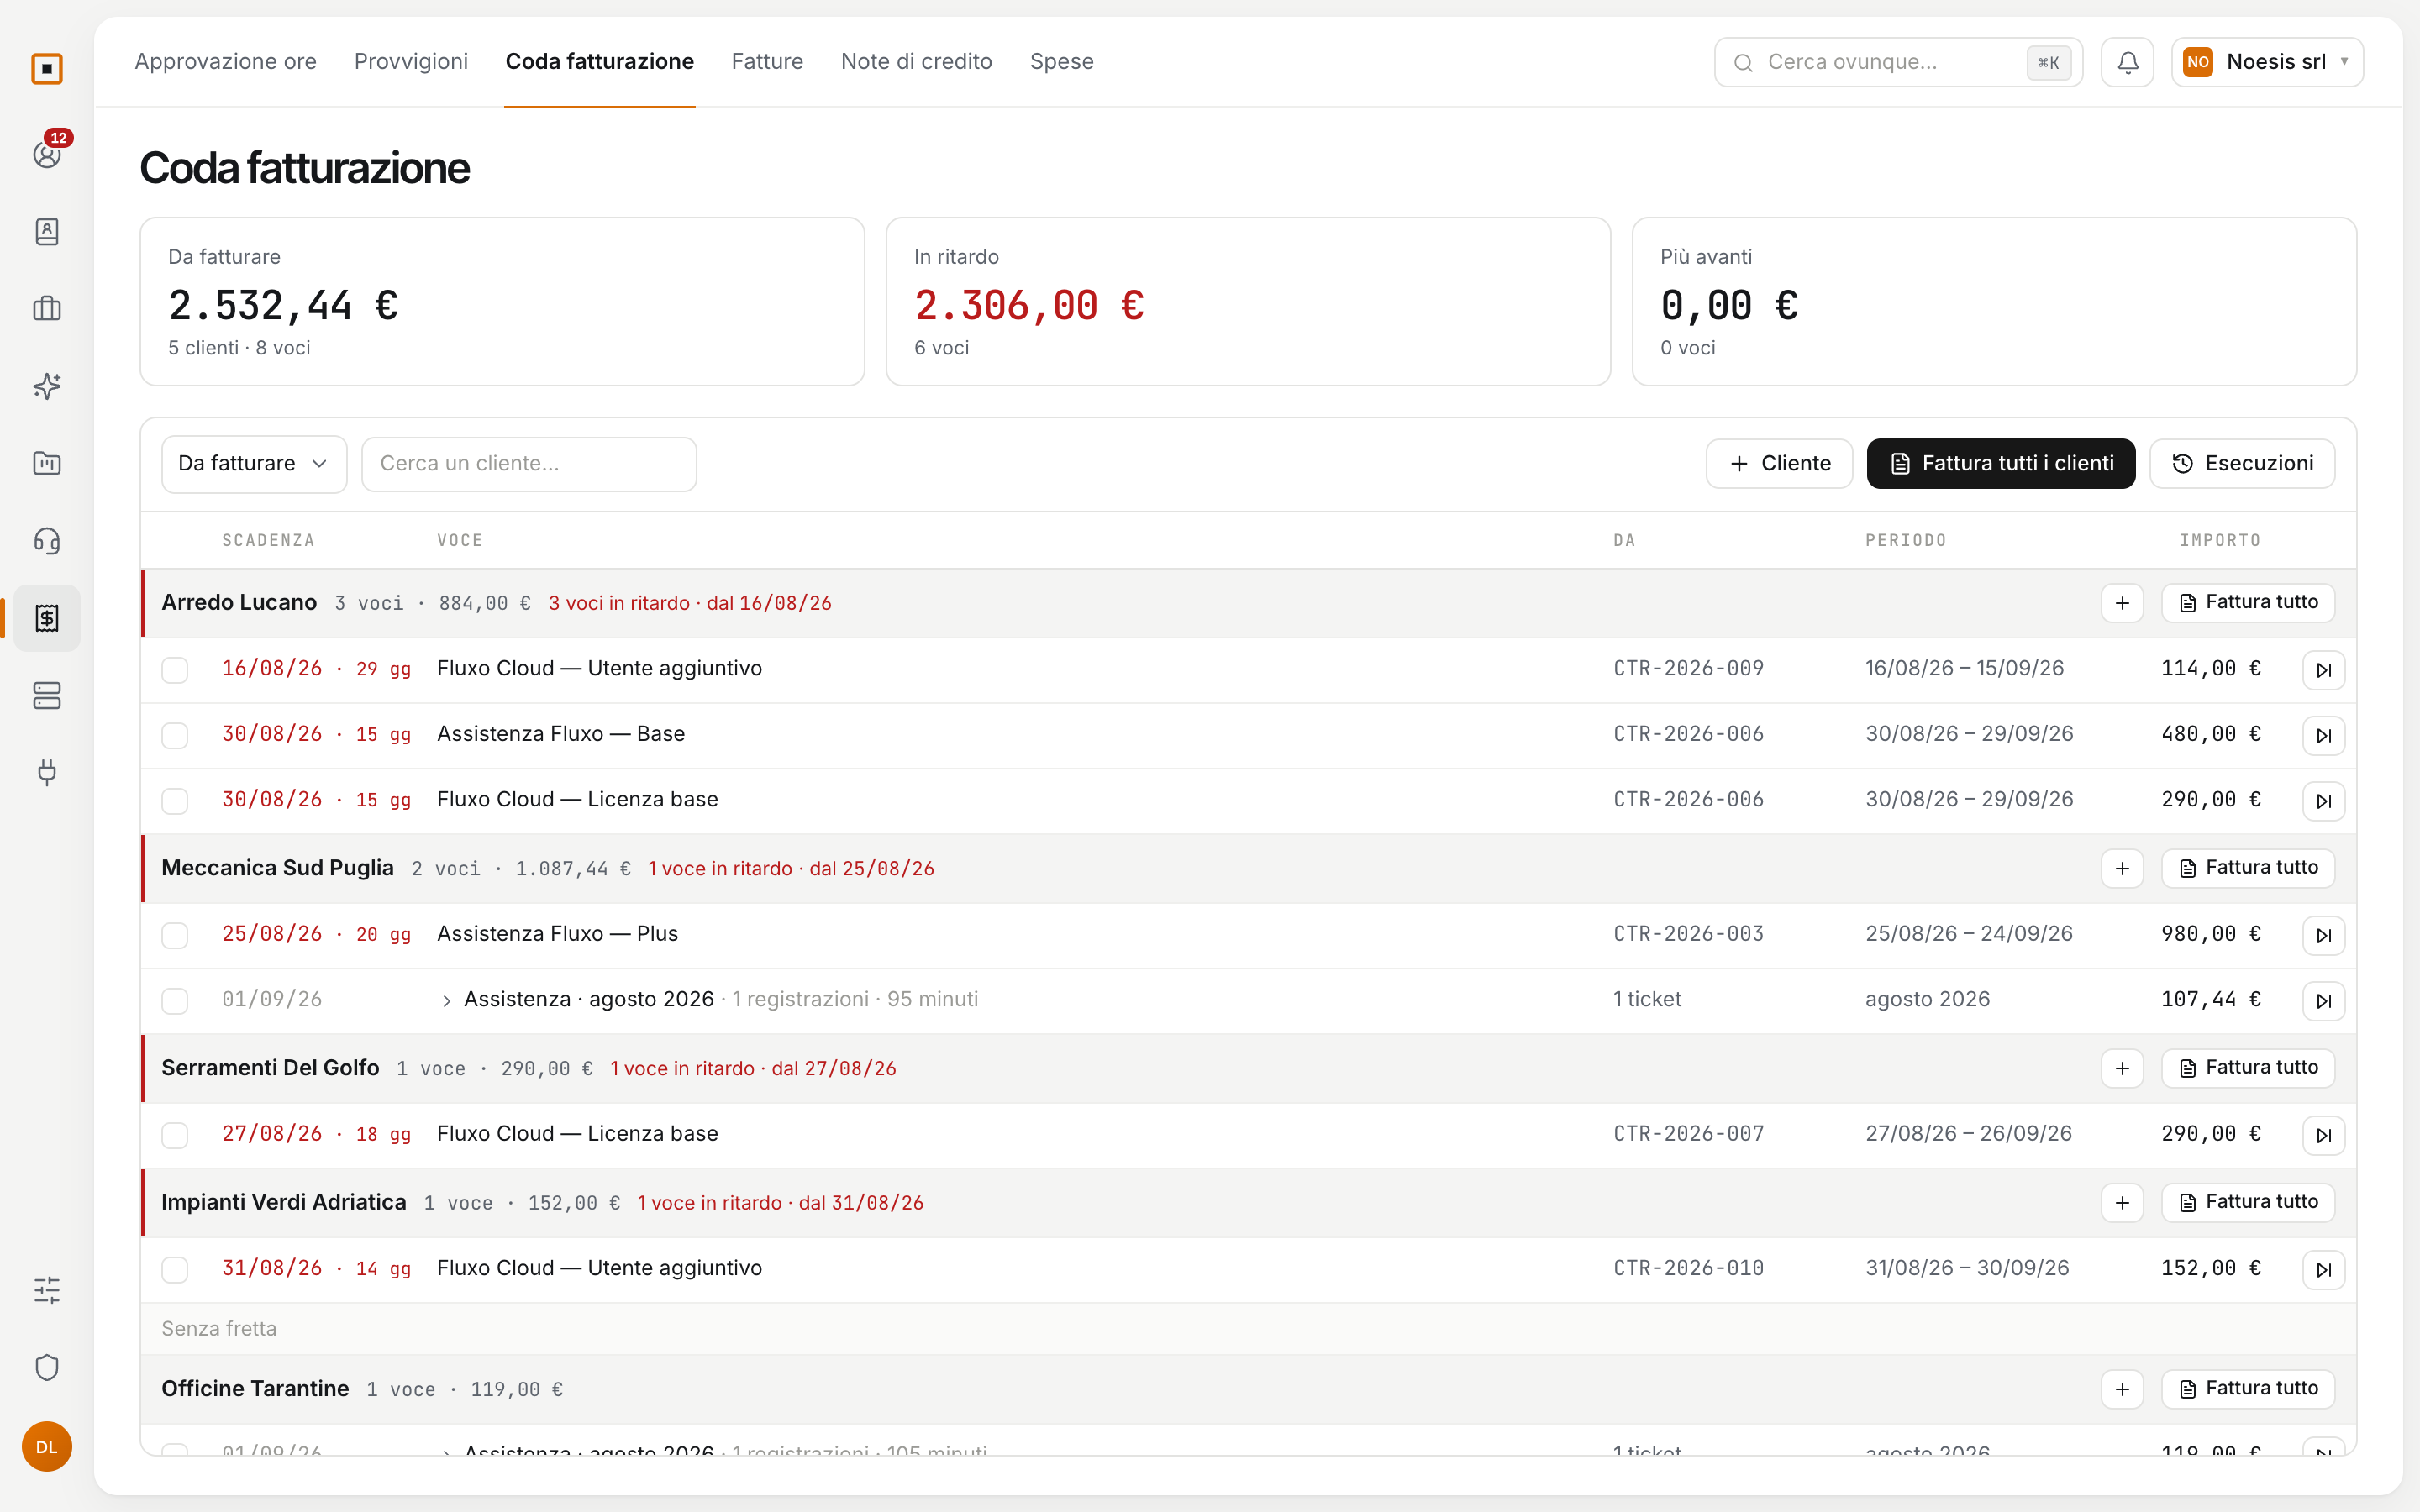
Task: Open the headset support icon in sidebar
Action: tap(47, 541)
